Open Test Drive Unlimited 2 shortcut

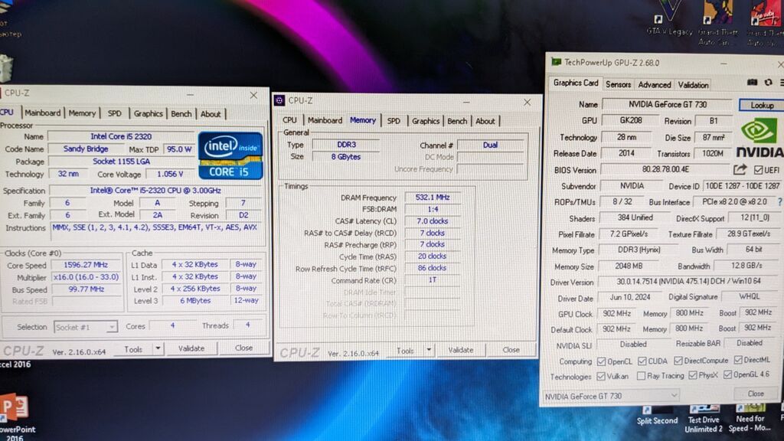(704, 419)
